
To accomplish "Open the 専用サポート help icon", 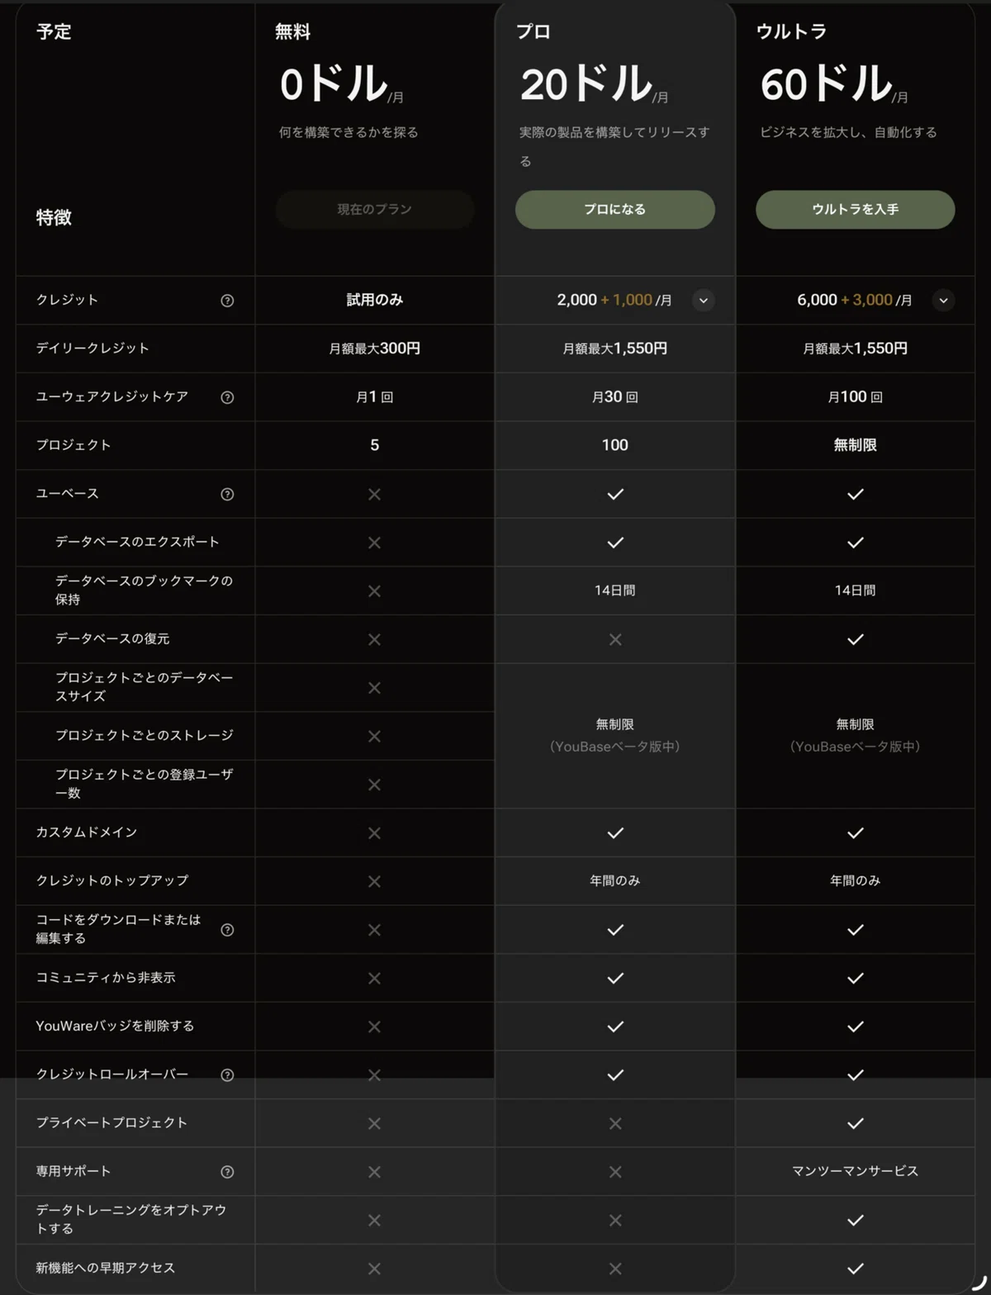I will click(x=227, y=1172).
